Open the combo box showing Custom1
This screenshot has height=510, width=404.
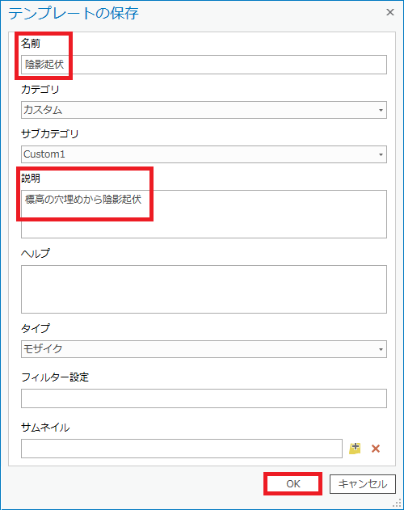(x=204, y=154)
